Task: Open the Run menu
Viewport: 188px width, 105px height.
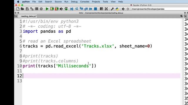Action: 66,2
